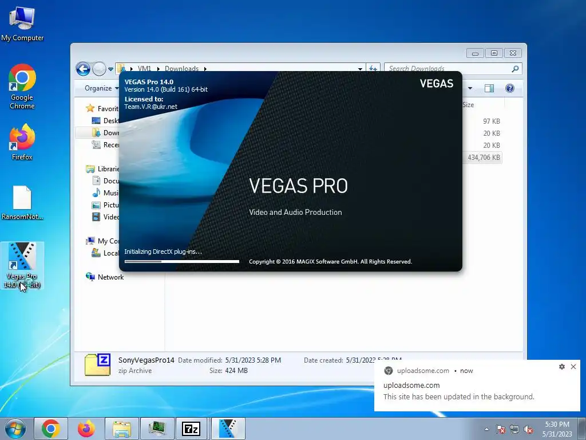586x440 pixels.
Task: Select Downloads in navigation pane
Action: pos(105,132)
